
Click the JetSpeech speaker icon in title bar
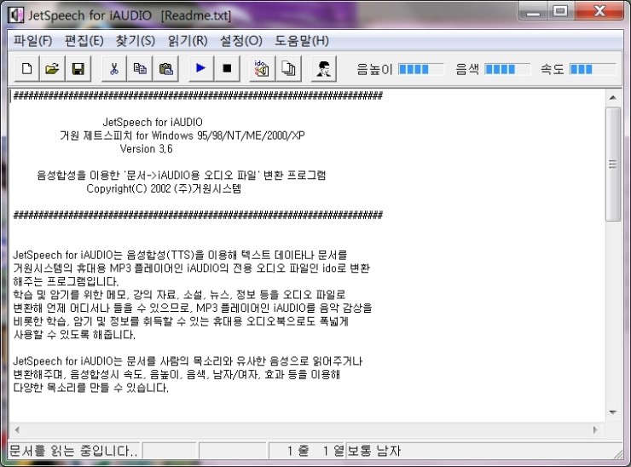pyautogui.click(x=16, y=15)
